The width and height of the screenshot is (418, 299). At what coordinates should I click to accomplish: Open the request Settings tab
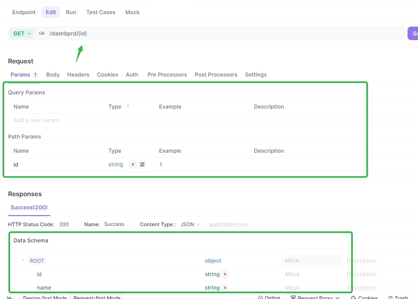click(256, 75)
